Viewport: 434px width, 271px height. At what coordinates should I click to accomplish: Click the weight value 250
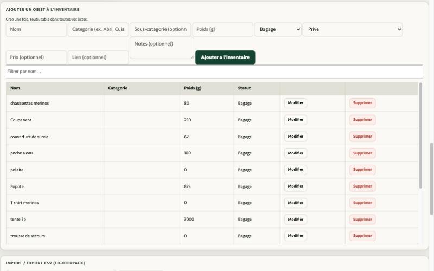pyautogui.click(x=187, y=120)
